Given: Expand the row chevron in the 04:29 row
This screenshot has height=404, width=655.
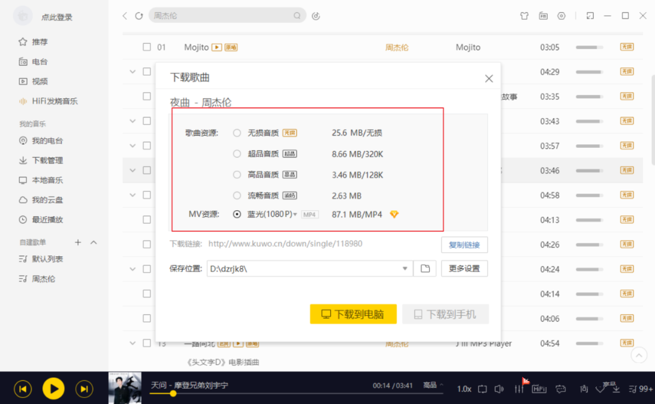Looking at the screenshot, I should 132,72.
